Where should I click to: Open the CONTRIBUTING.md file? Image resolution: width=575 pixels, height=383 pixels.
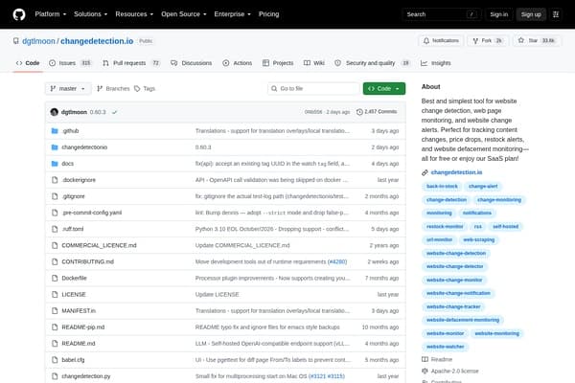[x=87, y=261]
